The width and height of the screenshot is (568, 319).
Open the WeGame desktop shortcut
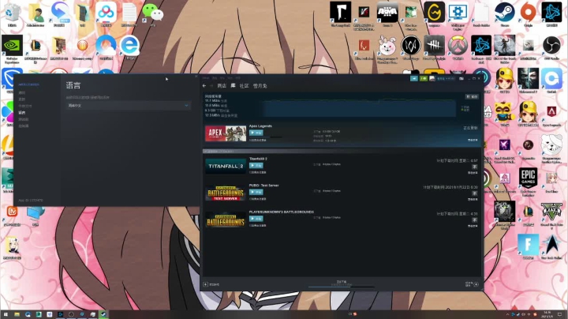[435, 14]
